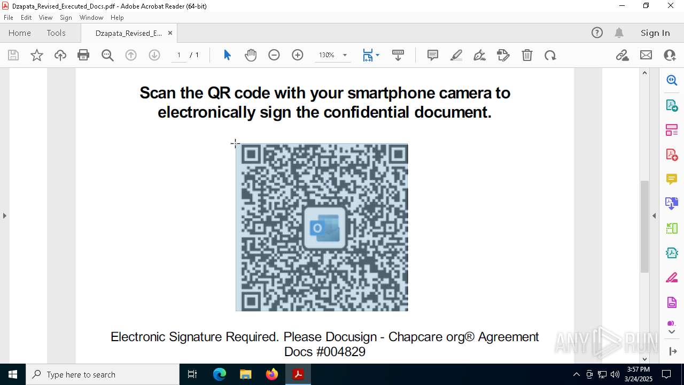Add a sticky note comment
The image size is (684, 385).
click(x=433, y=55)
